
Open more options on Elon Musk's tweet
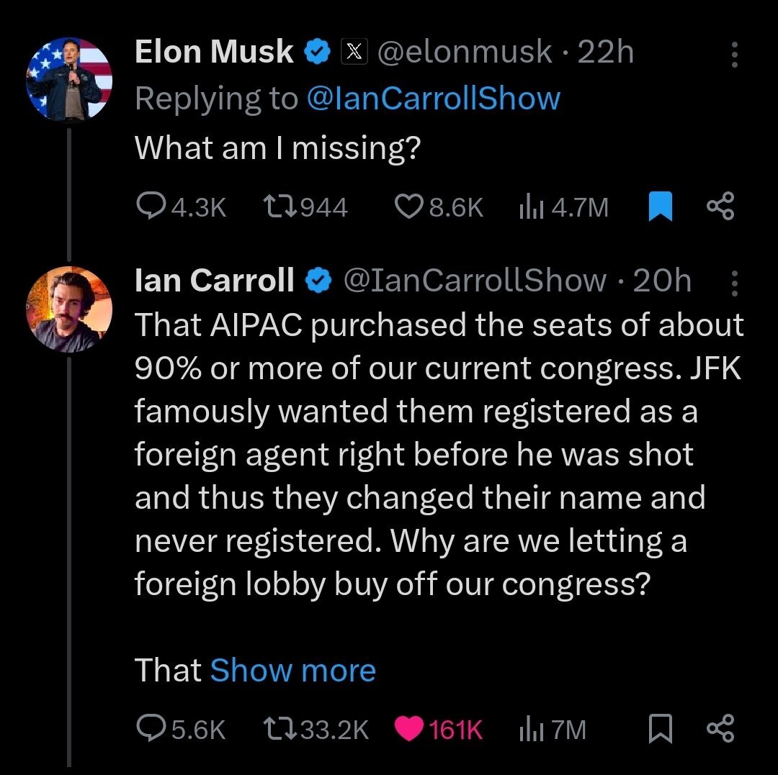(735, 55)
